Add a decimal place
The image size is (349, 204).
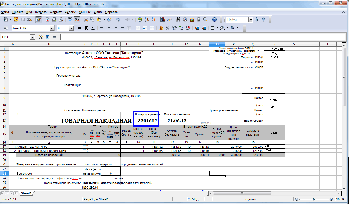coord(181,28)
